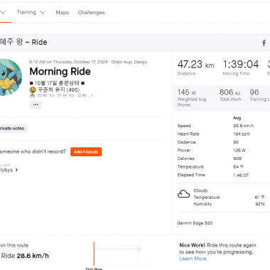The height and width of the screenshot is (270, 270).
Task: Open the Maps menu
Action: [63, 13]
